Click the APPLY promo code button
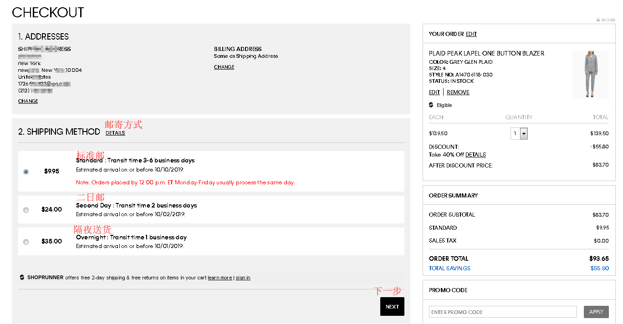This screenshot has width=623, height=324. coord(596,312)
